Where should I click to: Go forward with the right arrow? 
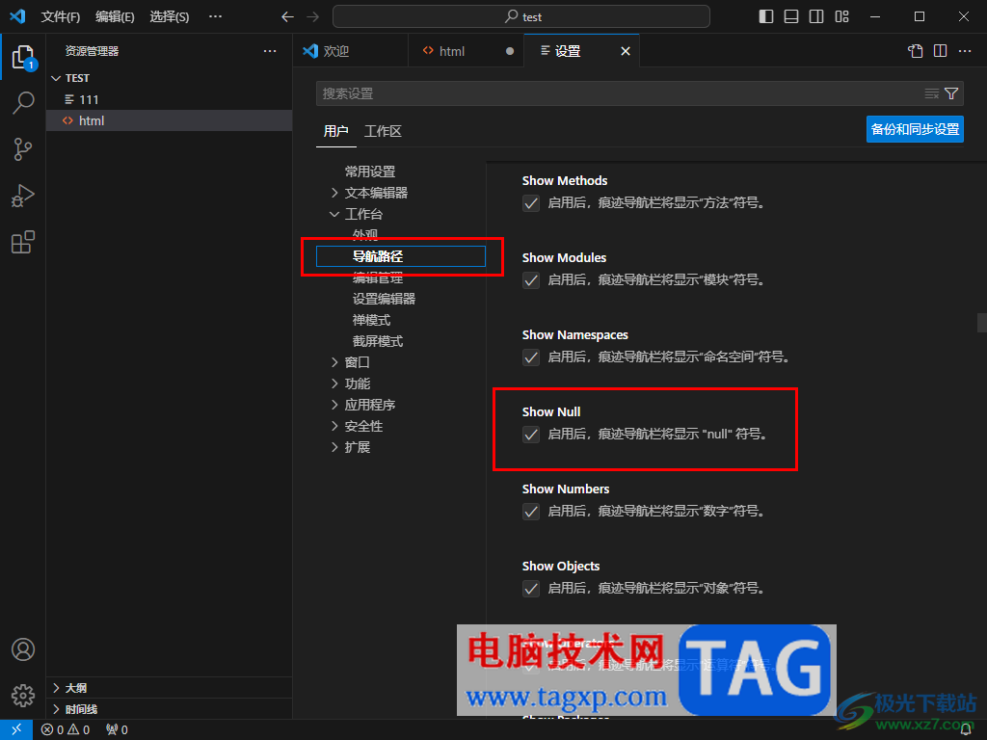pyautogui.click(x=313, y=17)
